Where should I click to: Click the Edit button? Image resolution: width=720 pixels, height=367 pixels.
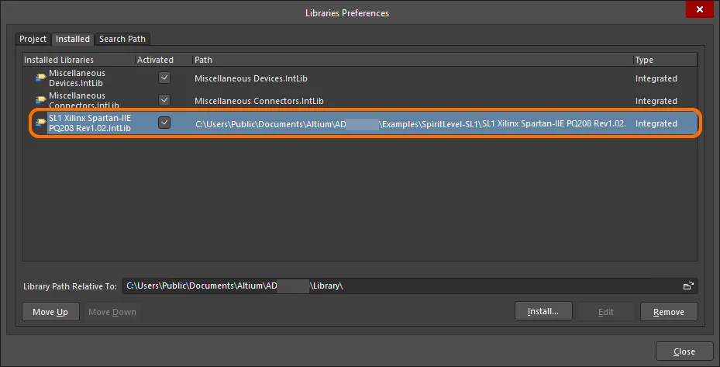[x=605, y=312]
